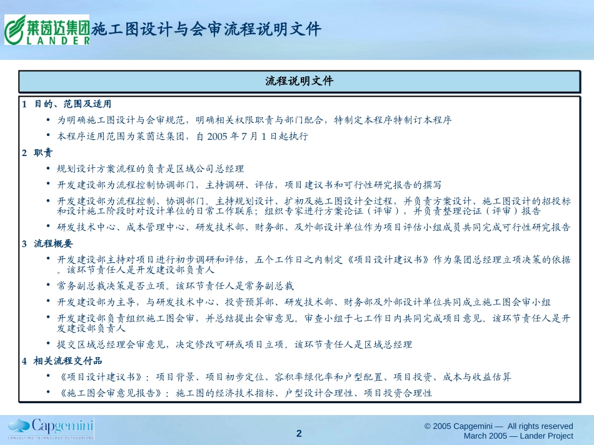The height and width of the screenshot is (445, 594).
Task: Select bullet 规划设计方案流程的负责是区域公司总经理
Action: coord(151,169)
